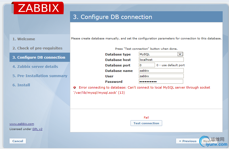Focus the Database port field

click(147, 65)
